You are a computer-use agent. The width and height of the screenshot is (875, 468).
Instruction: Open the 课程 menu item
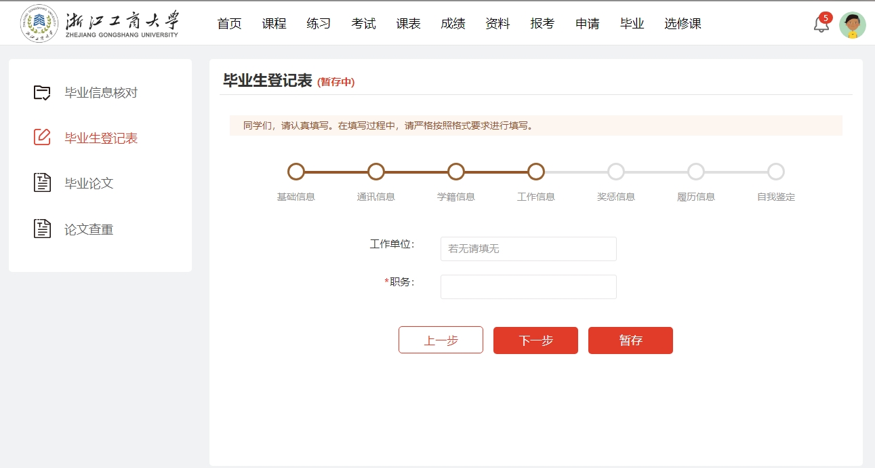point(274,24)
